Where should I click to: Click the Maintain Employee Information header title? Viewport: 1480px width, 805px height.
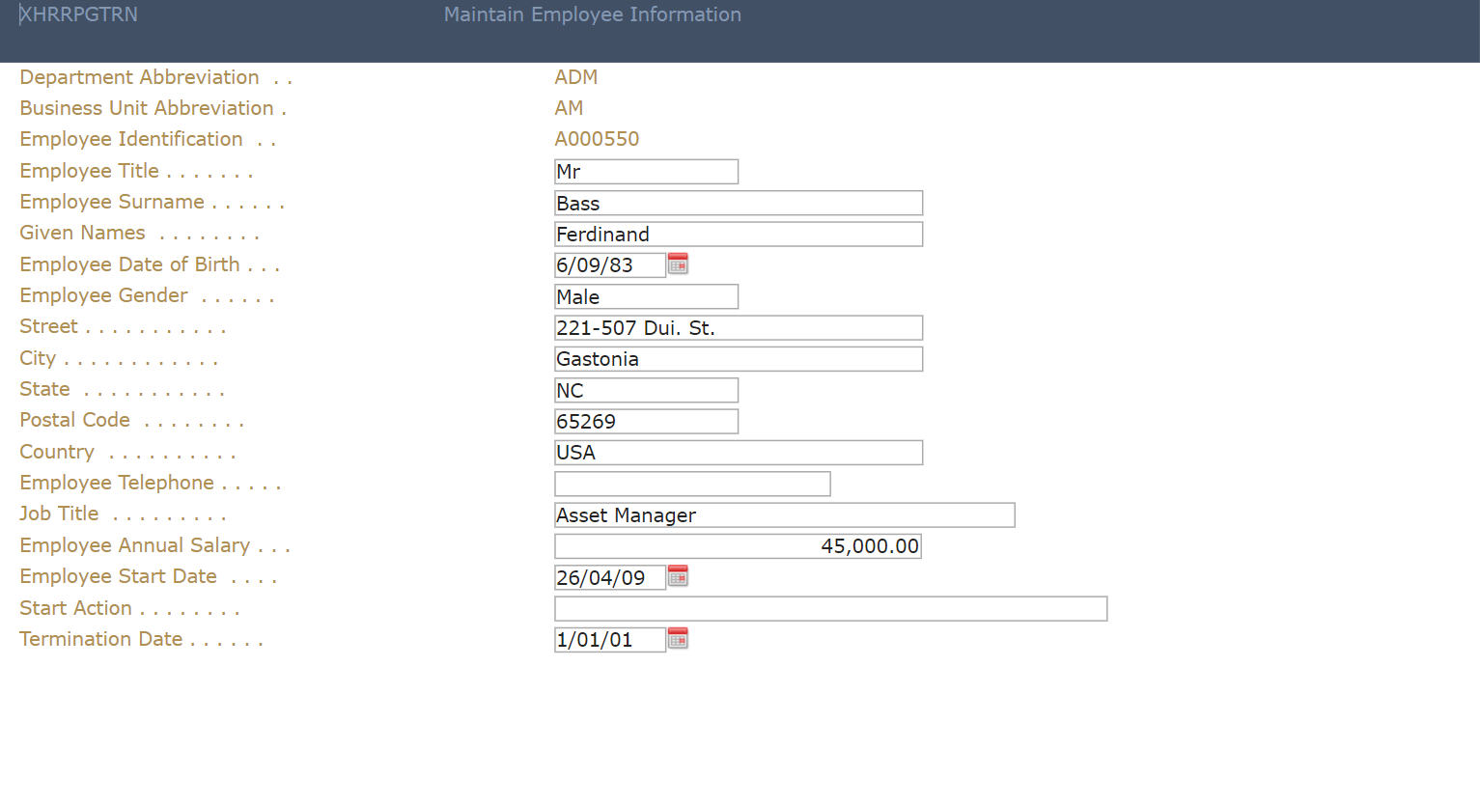pos(592,14)
